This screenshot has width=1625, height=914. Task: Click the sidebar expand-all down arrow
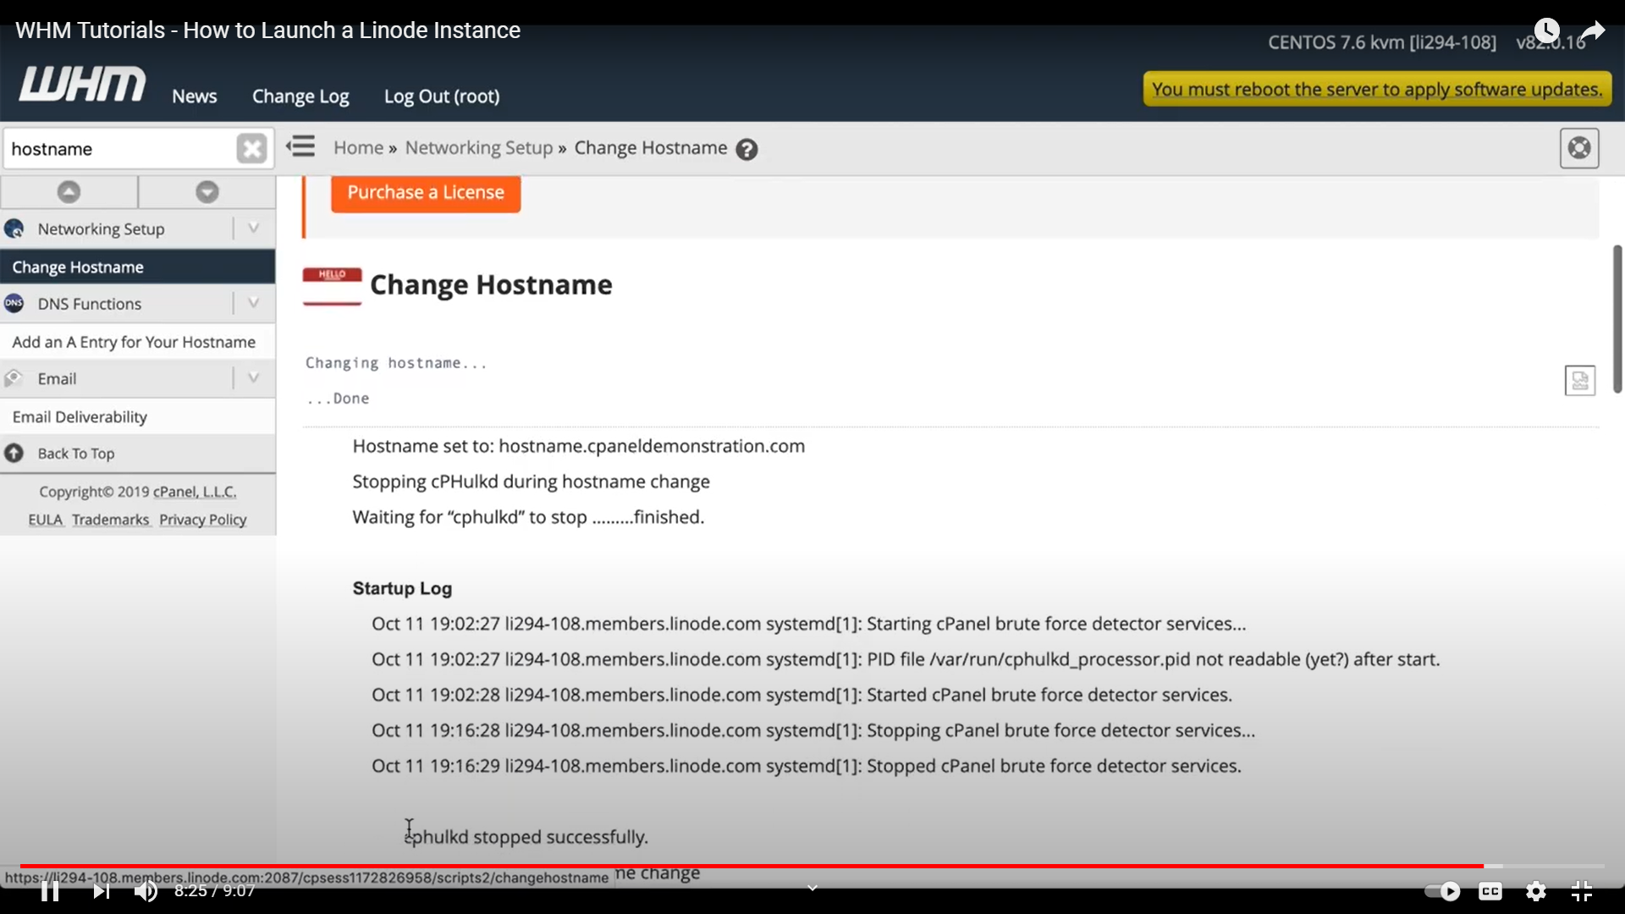(207, 192)
